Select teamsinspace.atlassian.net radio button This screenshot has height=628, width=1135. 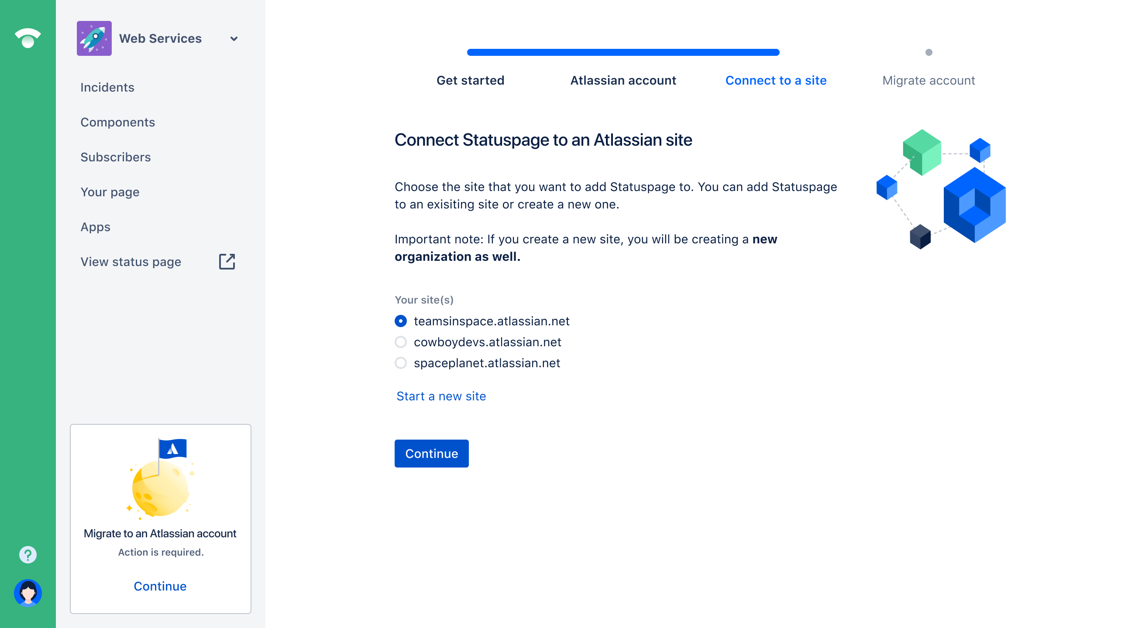click(400, 321)
